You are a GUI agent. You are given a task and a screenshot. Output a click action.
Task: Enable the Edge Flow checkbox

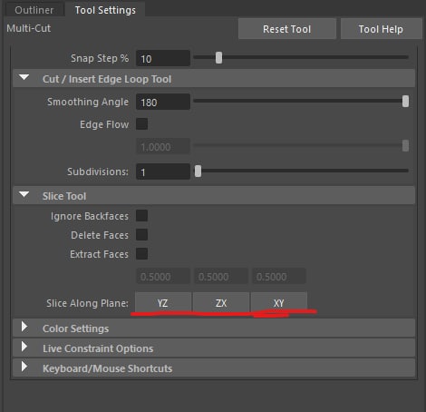pos(141,124)
